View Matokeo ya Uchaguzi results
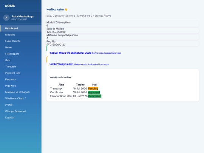Screen dimensions: 204x153 coord(21,92)
